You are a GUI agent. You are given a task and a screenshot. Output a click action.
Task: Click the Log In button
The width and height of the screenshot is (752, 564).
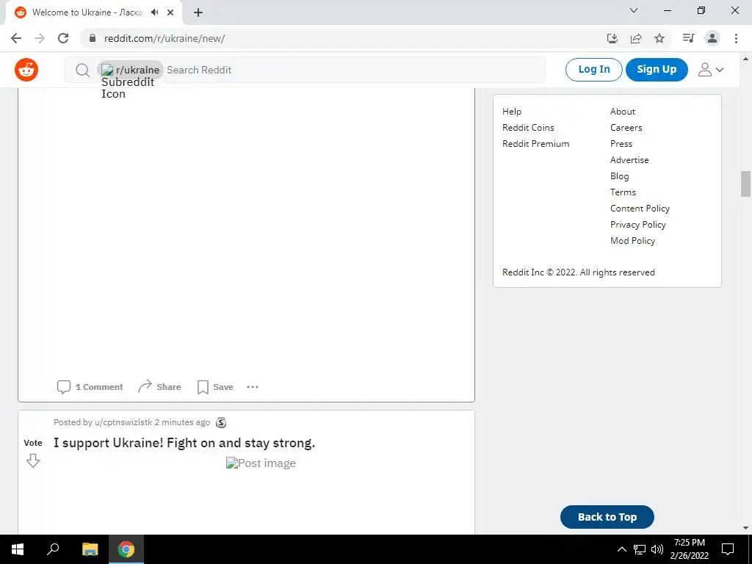point(593,70)
